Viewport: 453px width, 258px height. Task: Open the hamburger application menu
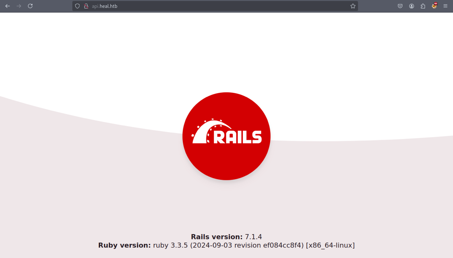445,6
